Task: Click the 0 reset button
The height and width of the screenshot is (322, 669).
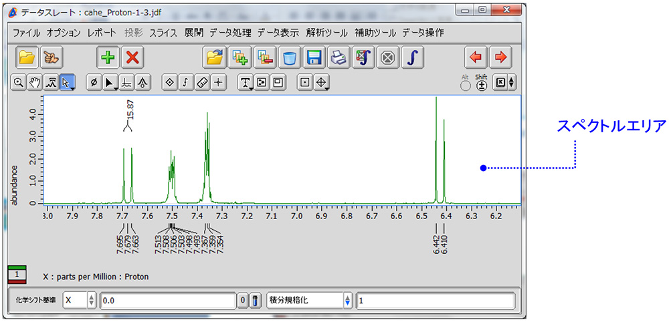Action: pyautogui.click(x=243, y=301)
